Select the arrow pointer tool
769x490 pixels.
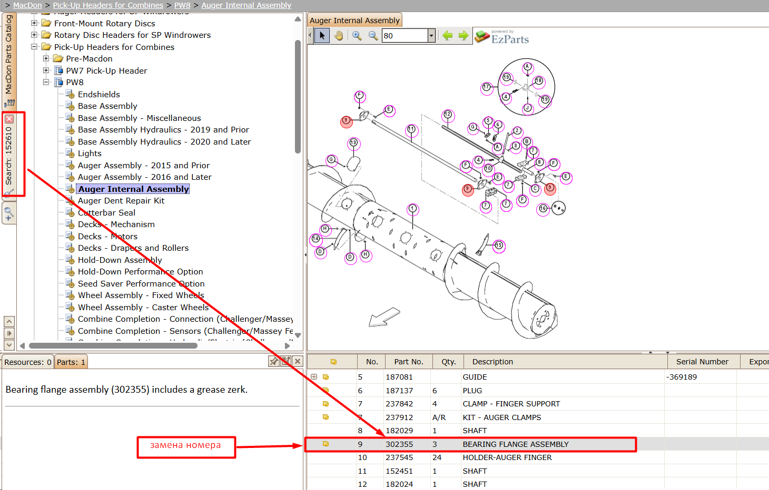(322, 36)
